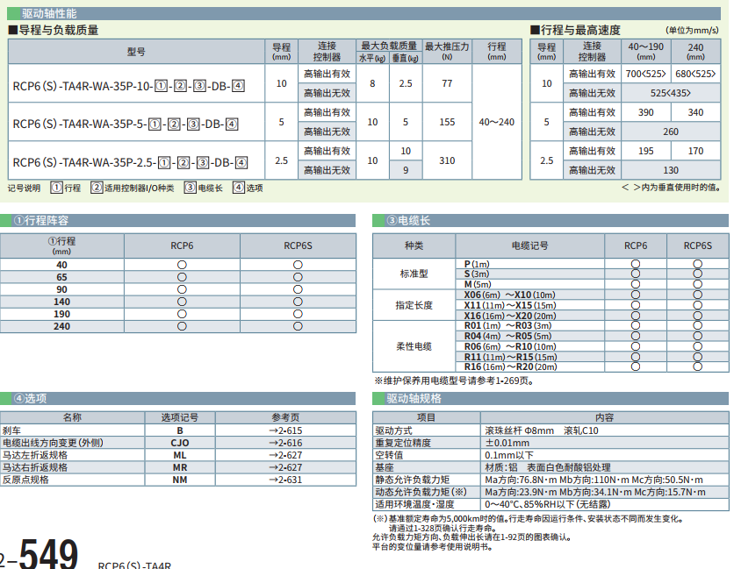Click the 滚珠丝杆 Φ8mm 滚轨C10 value
This screenshot has height=569, width=734.
(542, 430)
